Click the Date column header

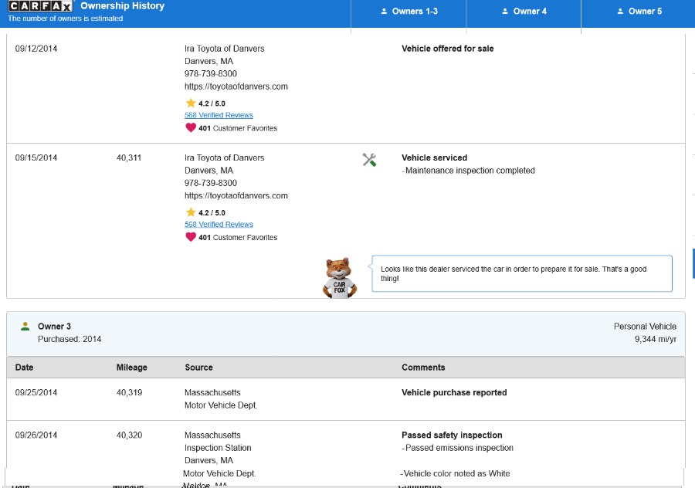[25, 368]
